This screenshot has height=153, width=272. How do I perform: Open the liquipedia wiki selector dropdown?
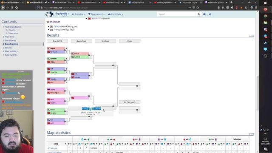click(62, 14)
